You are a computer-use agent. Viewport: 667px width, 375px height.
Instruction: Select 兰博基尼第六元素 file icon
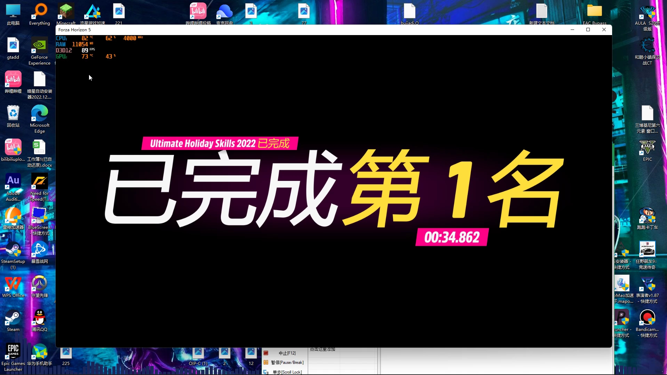(x=648, y=119)
